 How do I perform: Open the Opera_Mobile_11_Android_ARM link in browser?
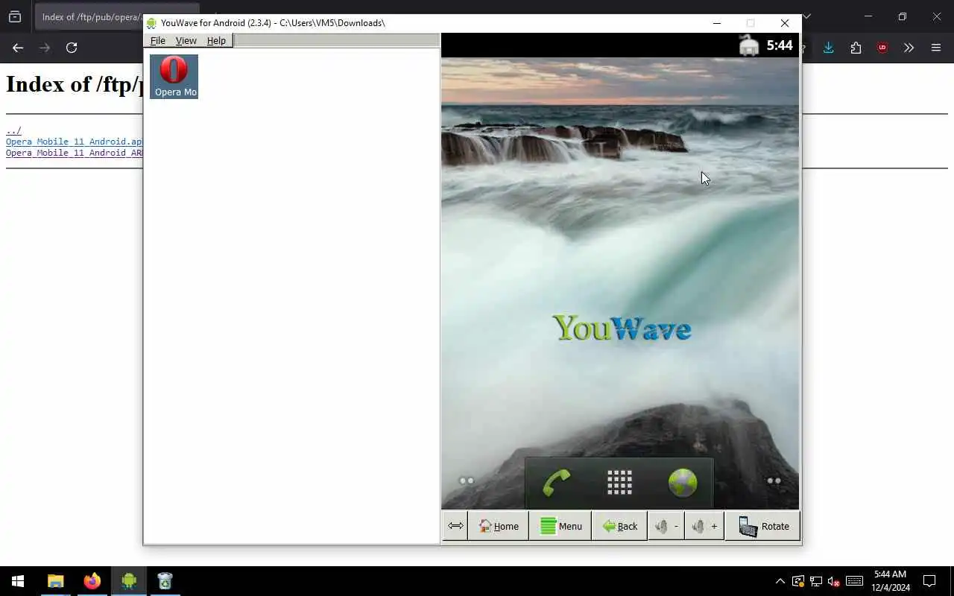[x=74, y=153]
